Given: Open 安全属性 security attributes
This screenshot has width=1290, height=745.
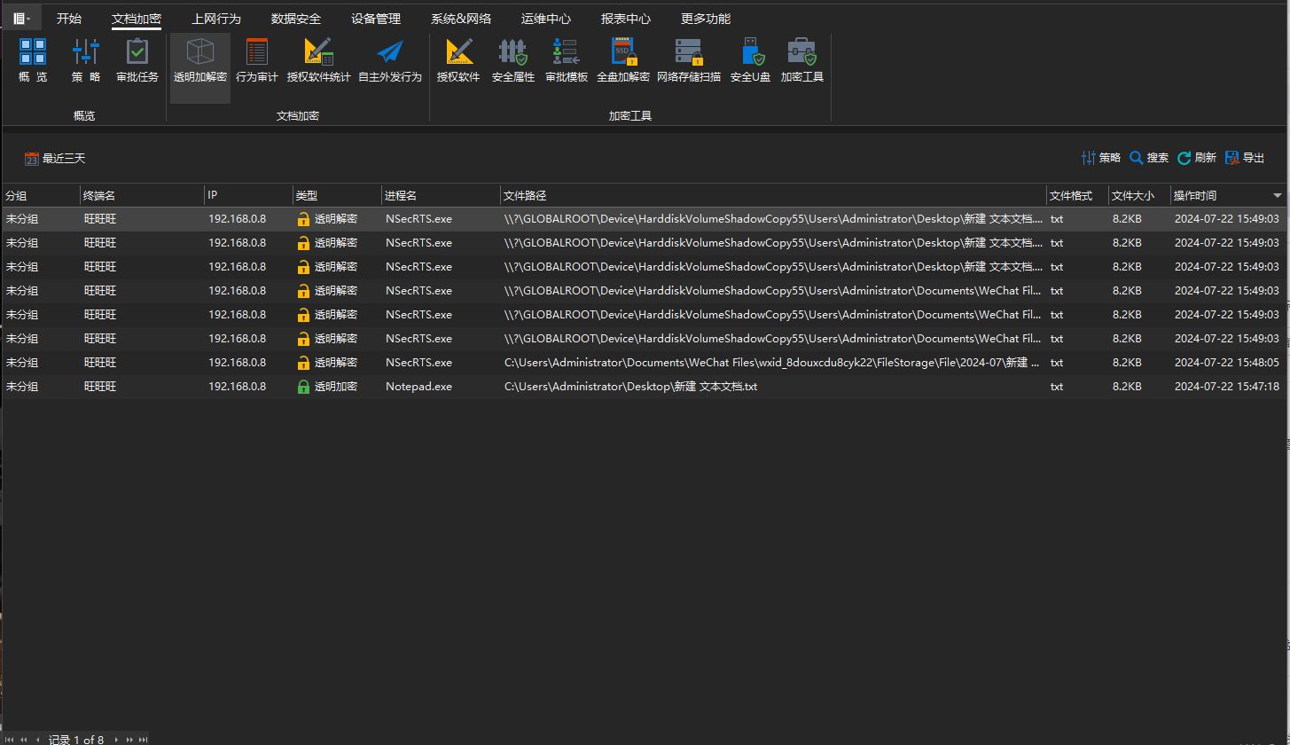Looking at the screenshot, I should point(513,60).
